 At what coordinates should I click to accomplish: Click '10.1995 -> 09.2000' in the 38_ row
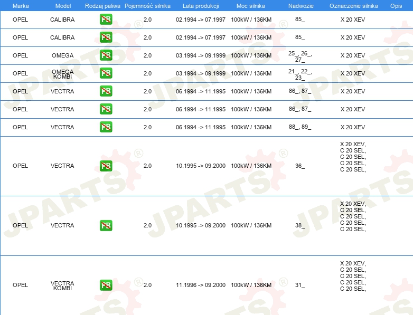click(201, 225)
